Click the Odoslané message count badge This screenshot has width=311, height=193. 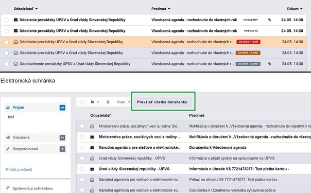[62, 137]
